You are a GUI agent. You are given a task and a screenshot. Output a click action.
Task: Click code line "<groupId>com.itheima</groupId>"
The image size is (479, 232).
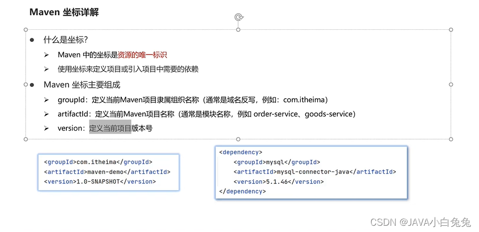pyautogui.click(x=98, y=162)
